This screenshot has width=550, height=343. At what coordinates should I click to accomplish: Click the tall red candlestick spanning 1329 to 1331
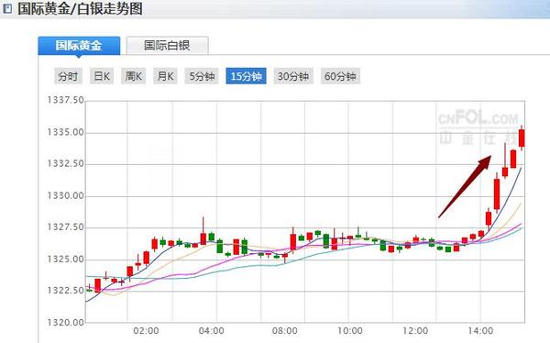point(497,194)
